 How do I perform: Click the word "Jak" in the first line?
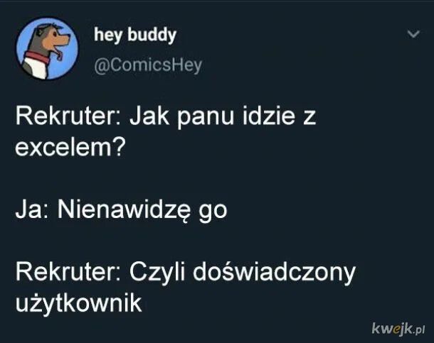point(149,116)
